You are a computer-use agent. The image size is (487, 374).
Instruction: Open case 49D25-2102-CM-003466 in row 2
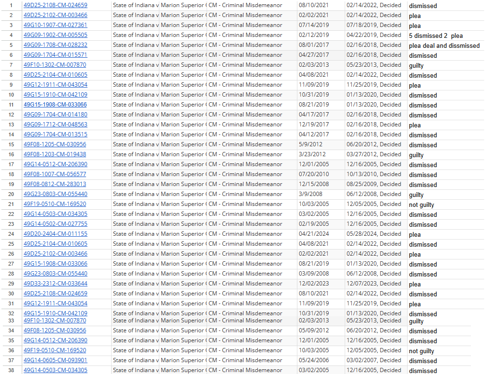point(55,15)
